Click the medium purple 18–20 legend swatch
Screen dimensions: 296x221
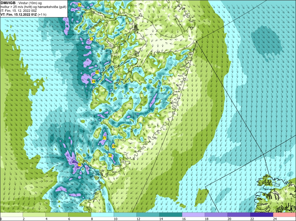(216, 215)
